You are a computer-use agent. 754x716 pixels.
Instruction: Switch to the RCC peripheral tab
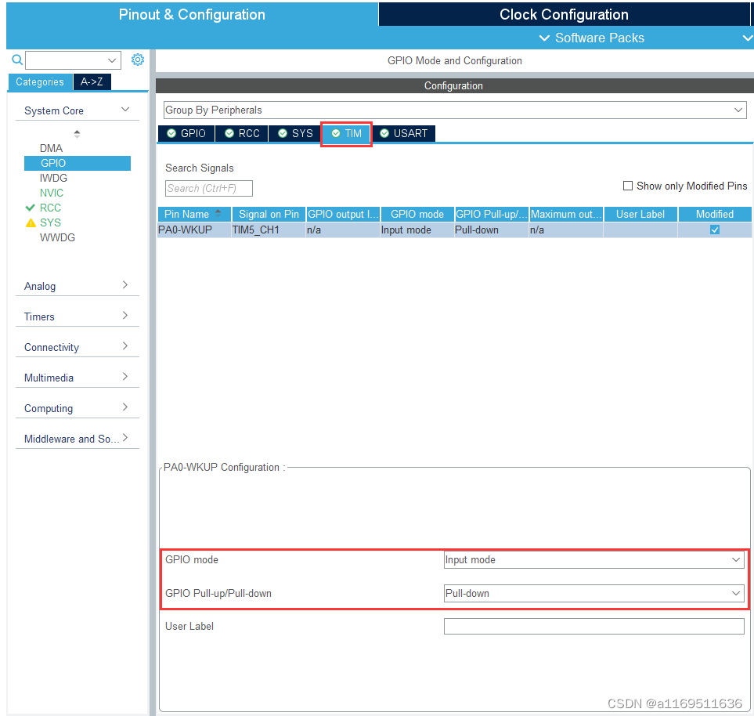pos(242,133)
